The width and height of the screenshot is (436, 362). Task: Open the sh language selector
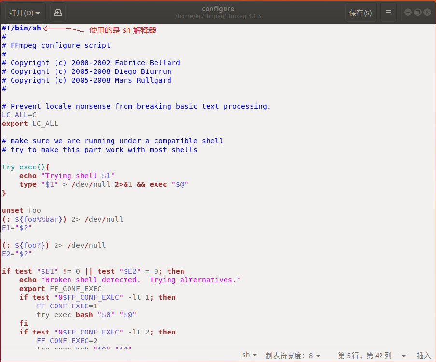tap(250, 355)
